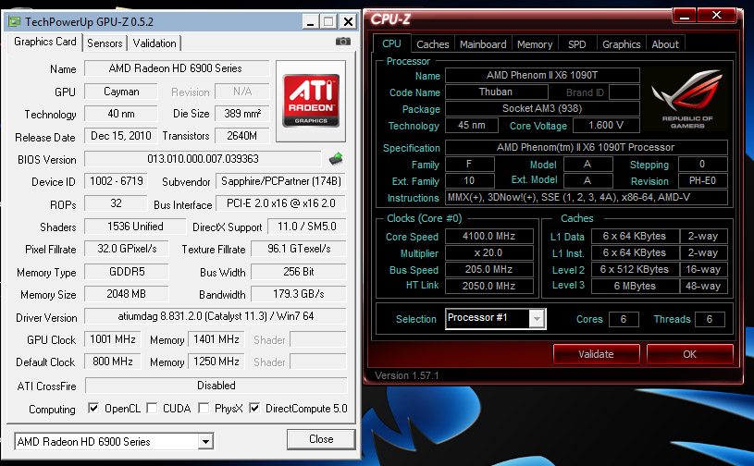Toggle the PhysX checkbox
This screenshot has width=754, height=466.
(x=204, y=409)
